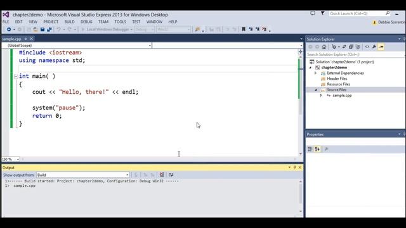Image resolution: width=406 pixels, height=228 pixels.
Task: Click the Open File folder icon
Action: pos(36,30)
